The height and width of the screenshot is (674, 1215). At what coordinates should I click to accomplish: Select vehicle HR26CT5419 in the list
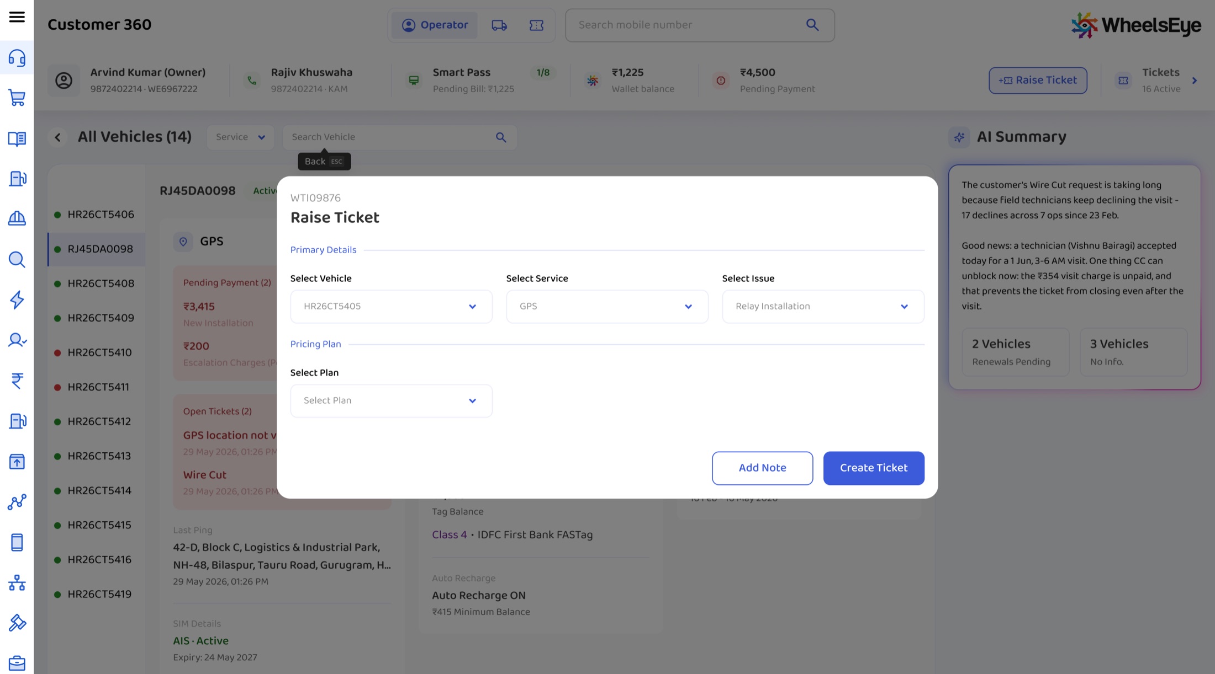[96, 595]
